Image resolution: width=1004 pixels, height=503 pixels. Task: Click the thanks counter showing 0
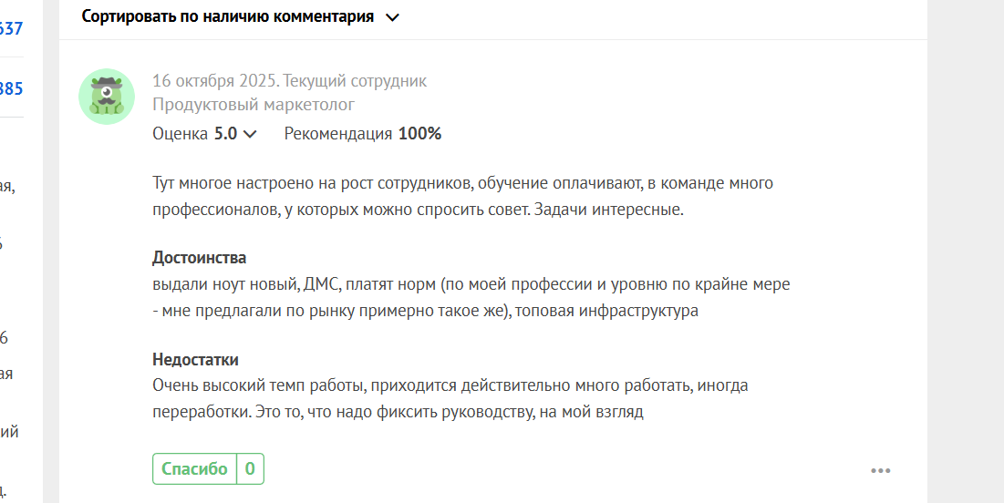[250, 469]
